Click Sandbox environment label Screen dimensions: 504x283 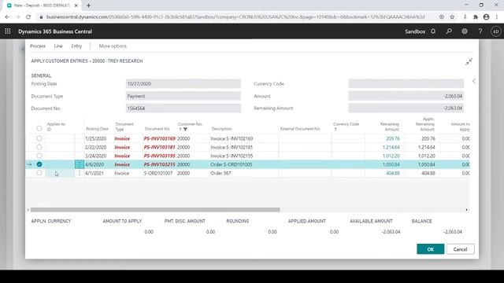click(x=415, y=31)
